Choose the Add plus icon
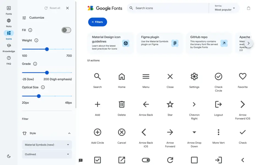This screenshot has width=264, height=165. click(97, 105)
